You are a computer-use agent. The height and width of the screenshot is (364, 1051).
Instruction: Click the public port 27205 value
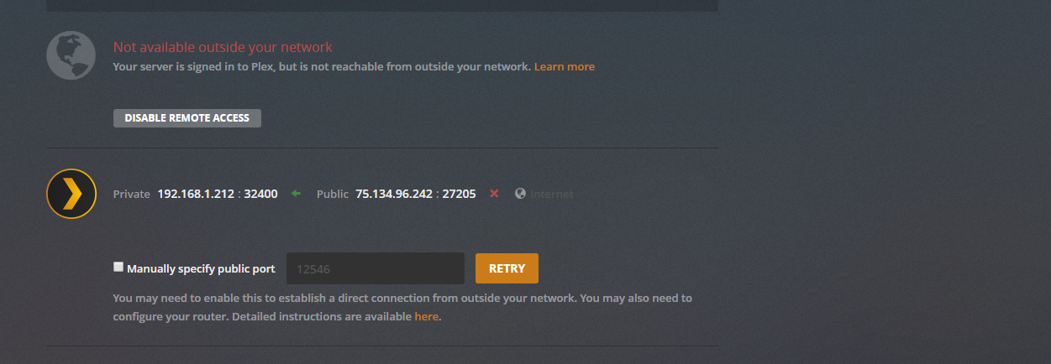tap(459, 194)
